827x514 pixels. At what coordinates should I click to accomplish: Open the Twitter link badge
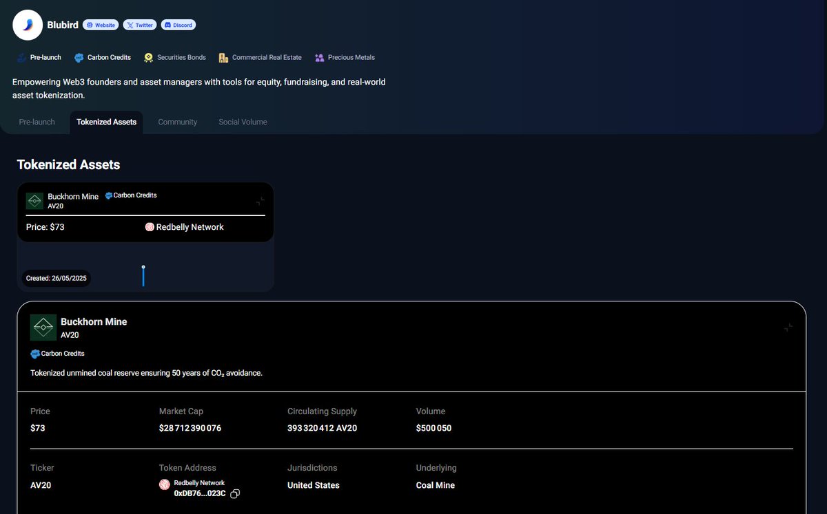point(140,25)
